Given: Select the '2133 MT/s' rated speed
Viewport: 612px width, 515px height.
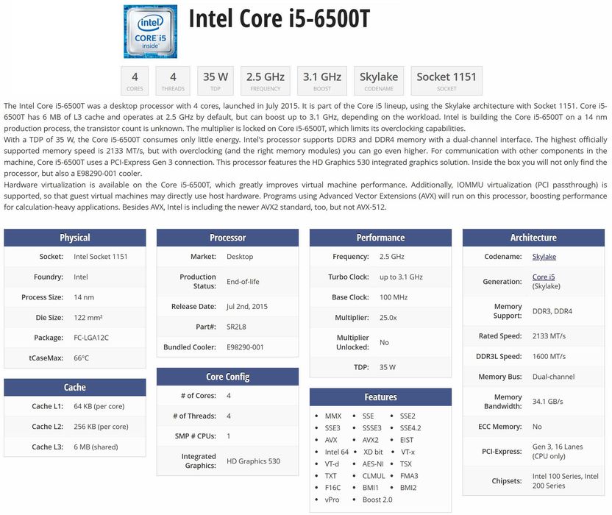Looking at the screenshot, I should tap(549, 336).
